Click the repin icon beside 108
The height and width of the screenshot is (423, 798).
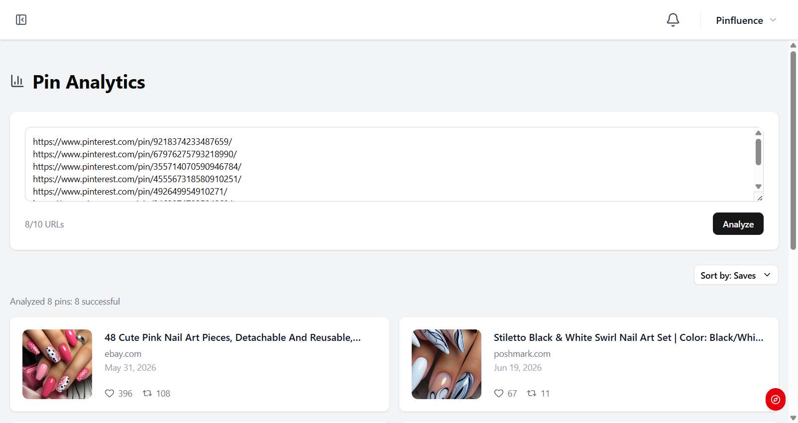pyautogui.click(x=147, y=394)
